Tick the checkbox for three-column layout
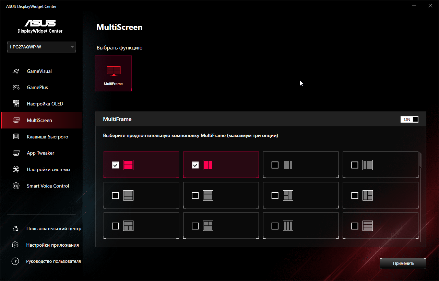This screenshot has height=281, width=439. click(x=275, y=226)
